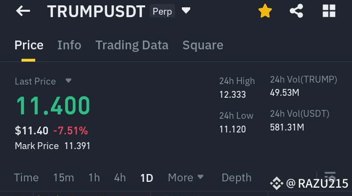Viewport: 352px width, 196px height.
Task: Expand the Last Price dropdown arrow
Action: (68, 80)
